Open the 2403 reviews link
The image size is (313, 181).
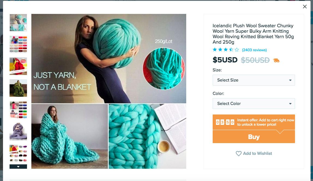[254, 50]
